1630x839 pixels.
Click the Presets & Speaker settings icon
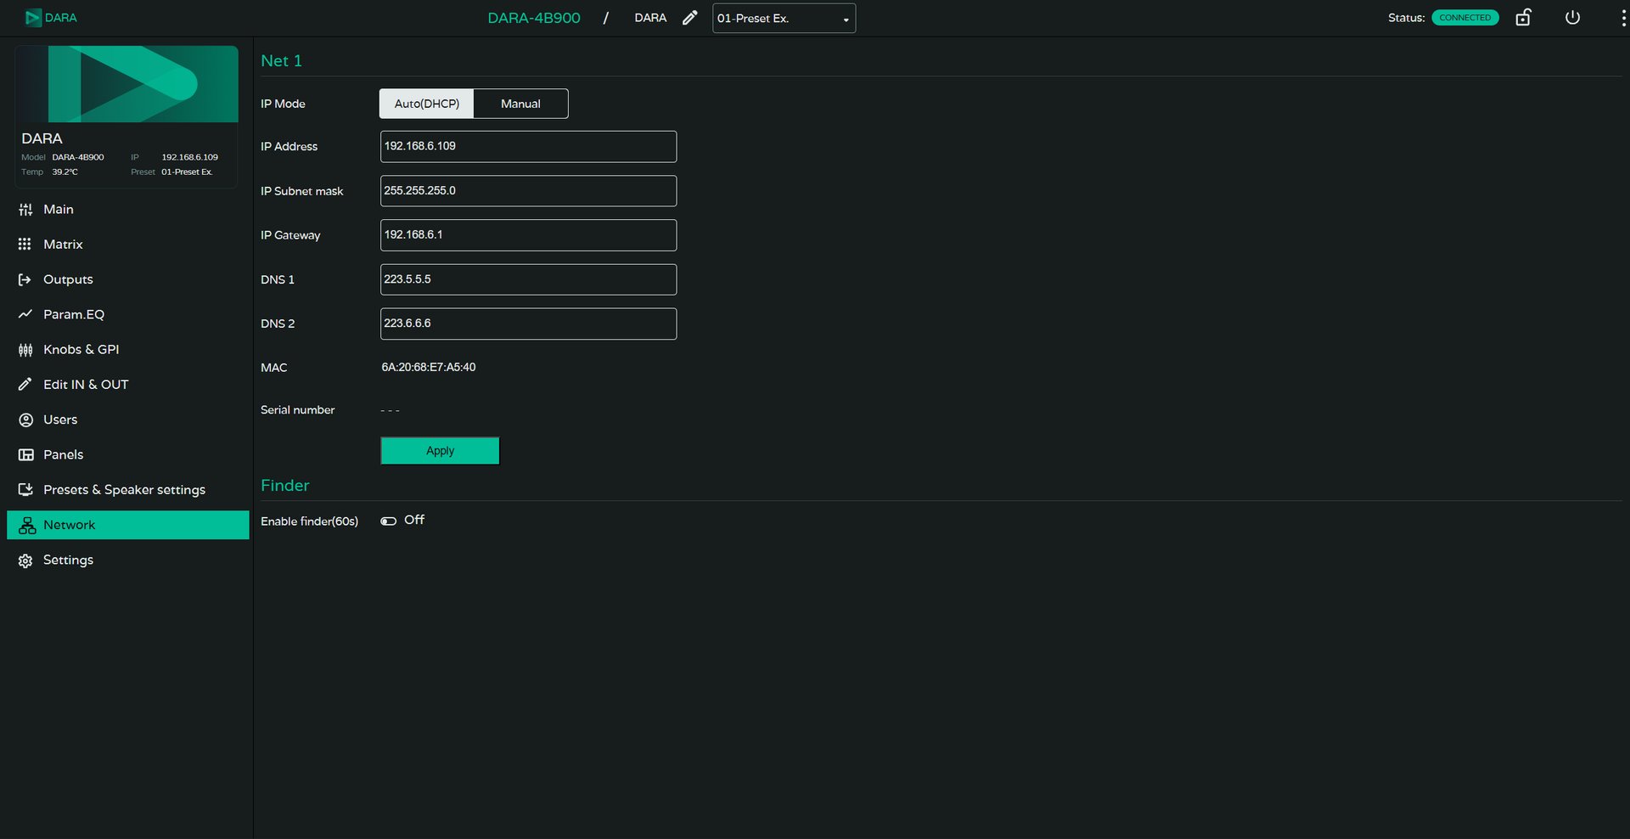pyautogui.click(x=25, y=490)
